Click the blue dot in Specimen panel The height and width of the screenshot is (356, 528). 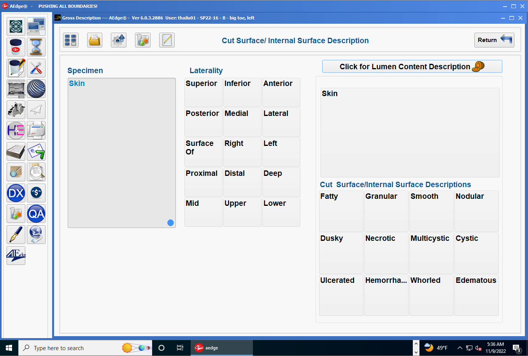tap(170, 223)
